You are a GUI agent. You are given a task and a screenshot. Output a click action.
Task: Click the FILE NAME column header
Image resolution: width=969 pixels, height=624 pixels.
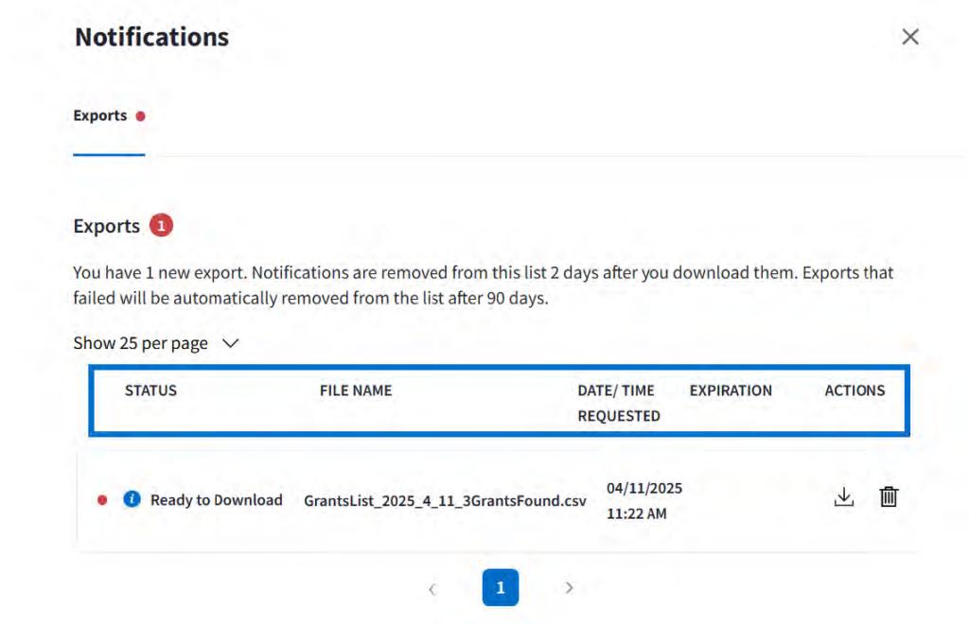(x=356, y=390)
